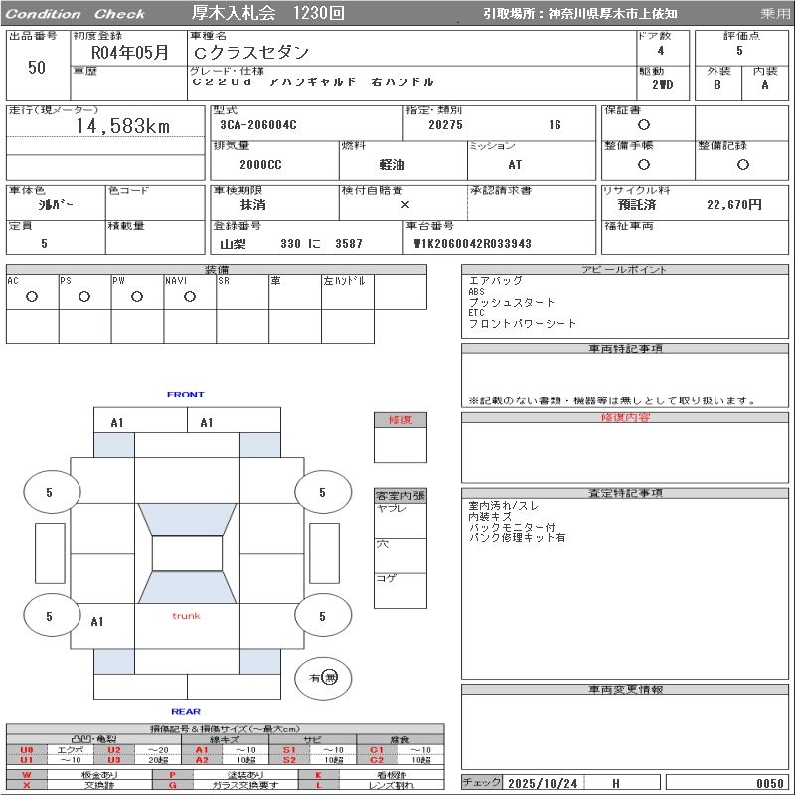795x795 pixels.
Task: Click the PS equipment circle mark
Action: [84, 296]
